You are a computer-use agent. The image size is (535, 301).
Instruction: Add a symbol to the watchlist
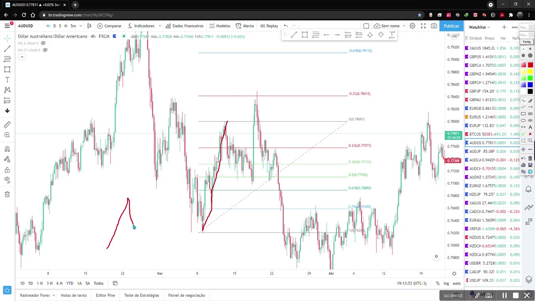coord(504,27)
